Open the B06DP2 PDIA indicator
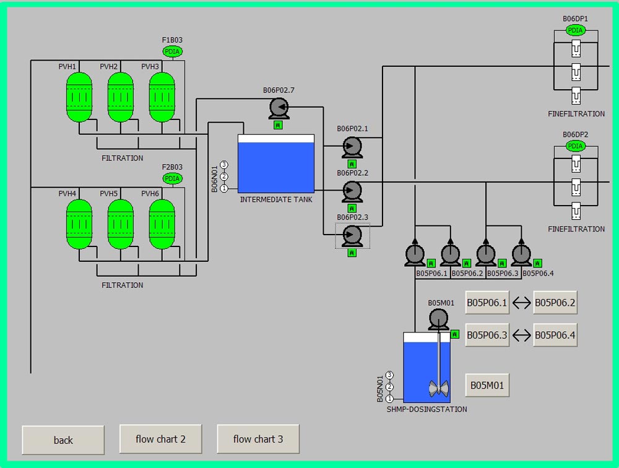Image resolution: width=619 pixels, height=468 pixels. coord(576,146)
